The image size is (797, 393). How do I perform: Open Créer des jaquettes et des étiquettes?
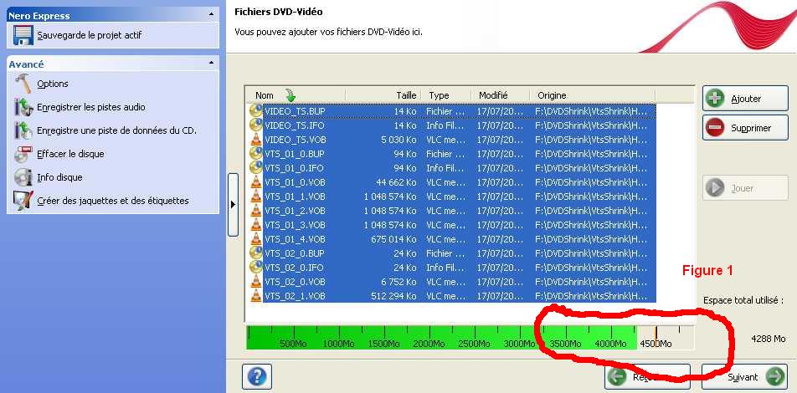(113, 201)
